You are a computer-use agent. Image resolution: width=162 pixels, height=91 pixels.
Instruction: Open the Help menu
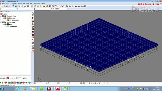(43, 4)
